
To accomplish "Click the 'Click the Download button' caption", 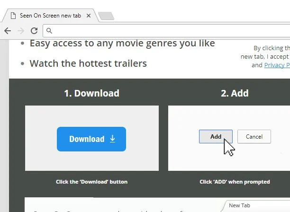I will tap(92, 182).
